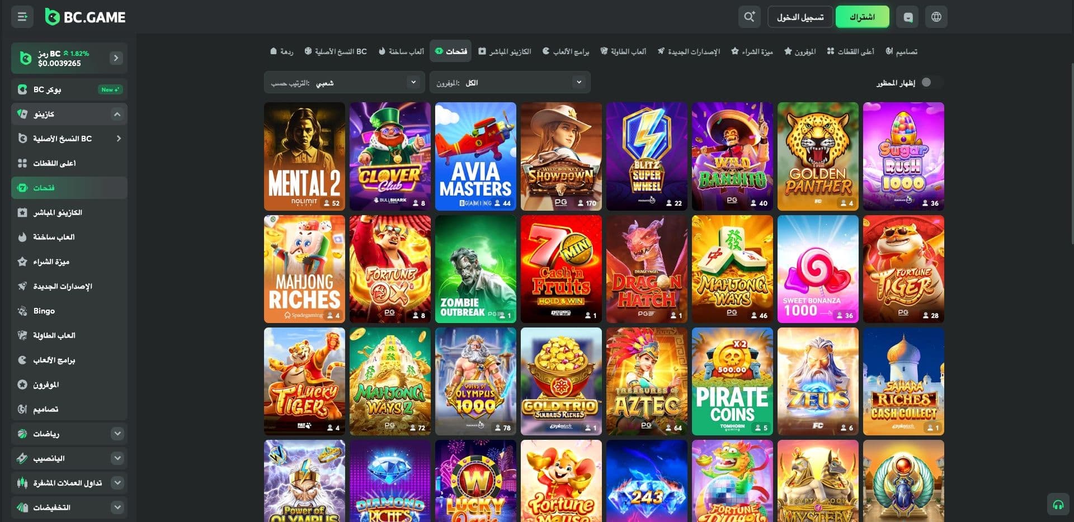Toggle the show restricted games switch
The image size is (1074, 522).
[929, 83]
